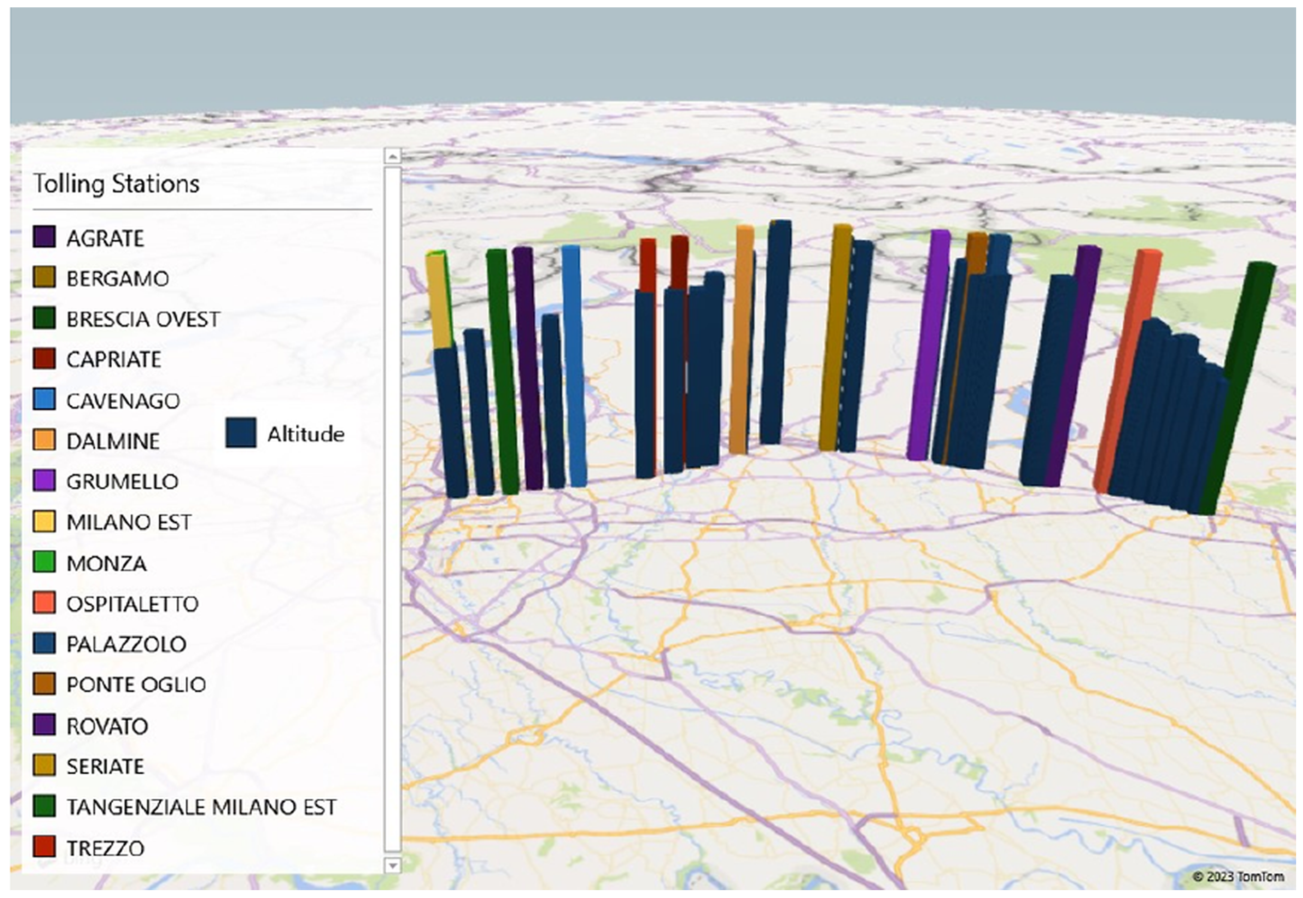Pick the PALAZZOLO blue legend swatch
This screenshot has height=898, width=1303.
pyautogui.click(x=44, y=643)
